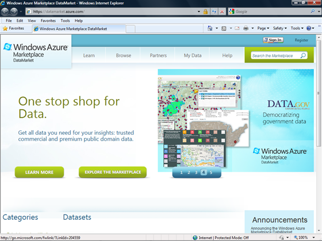Viewport: 322px width, 241px height.
Task: Open the recent pages dropdown beside Forward
Action: [21, 11]
